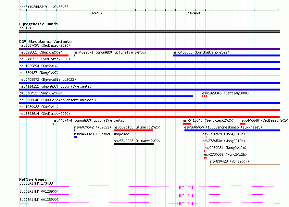Open nsv6398614 (Sedlazeck2020) label
This screenshot has height=207, width=289.
click(45, 114)
